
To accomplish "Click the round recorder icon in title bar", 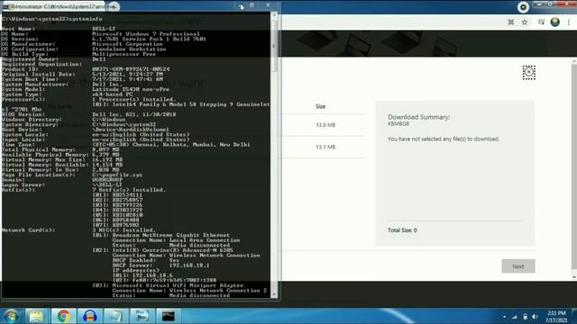I will click(x=523, y=7).
